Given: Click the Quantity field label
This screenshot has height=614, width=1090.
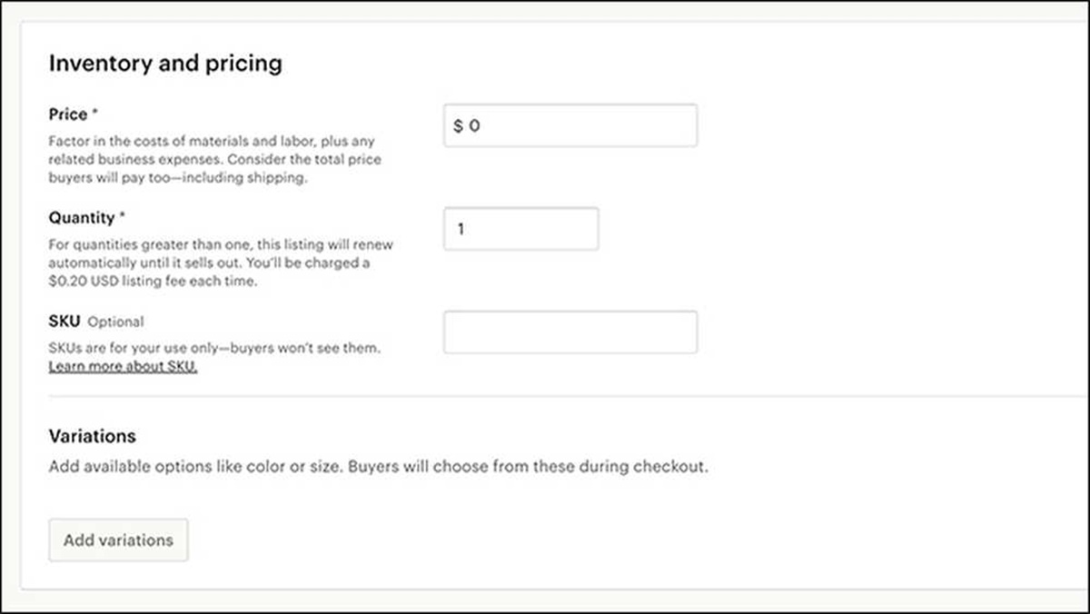Looking at the screenshot, I should pyautogui.click(x=82, y=218).
